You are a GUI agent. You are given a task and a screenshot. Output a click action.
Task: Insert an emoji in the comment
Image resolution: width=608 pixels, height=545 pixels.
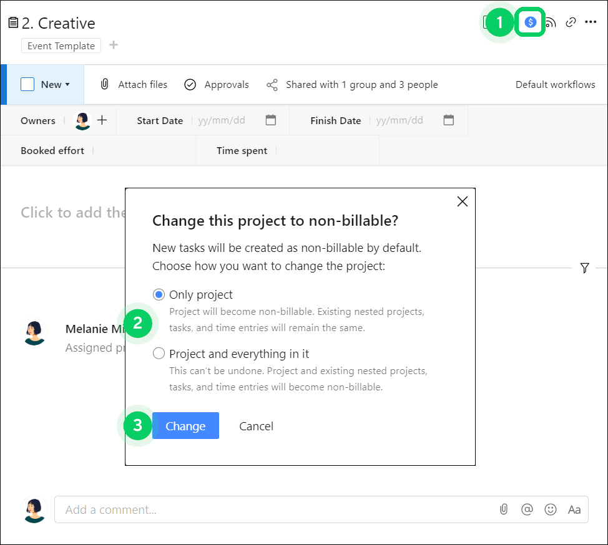tap(550, 509)
